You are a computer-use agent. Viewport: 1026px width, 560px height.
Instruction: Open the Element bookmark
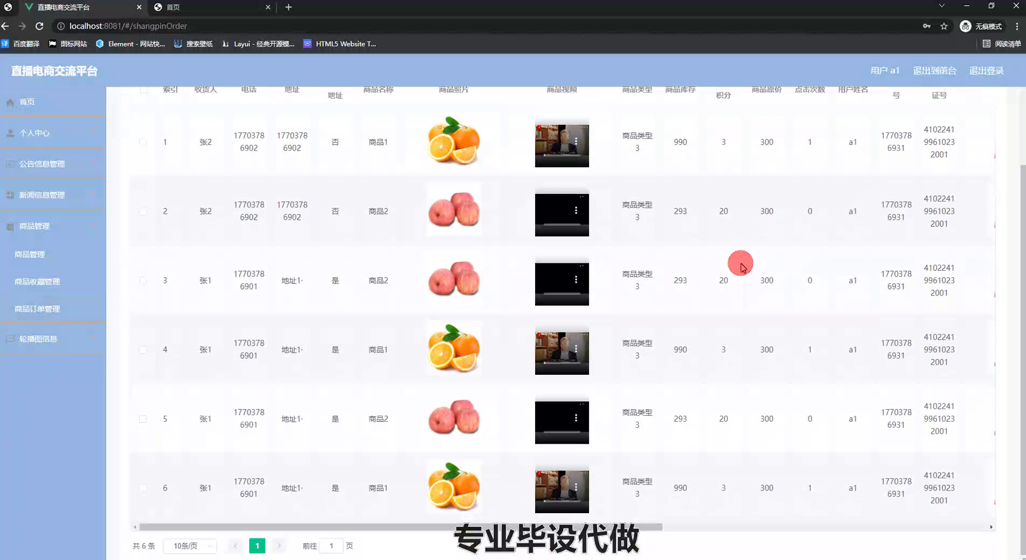(130, 44)
